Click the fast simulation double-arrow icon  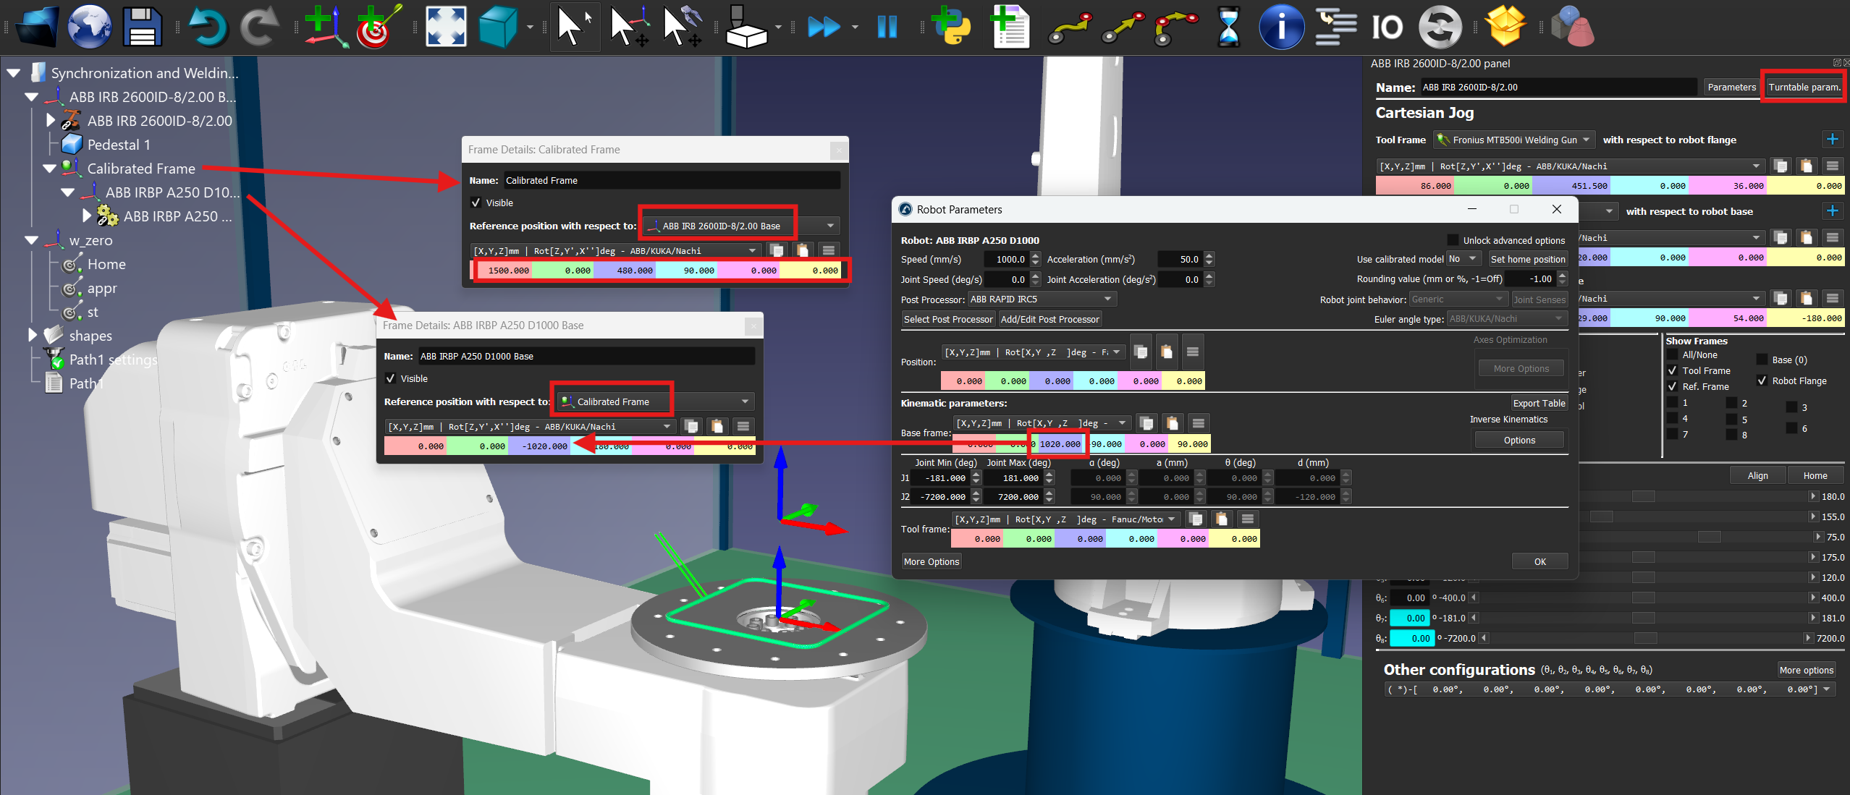point(824,27)
